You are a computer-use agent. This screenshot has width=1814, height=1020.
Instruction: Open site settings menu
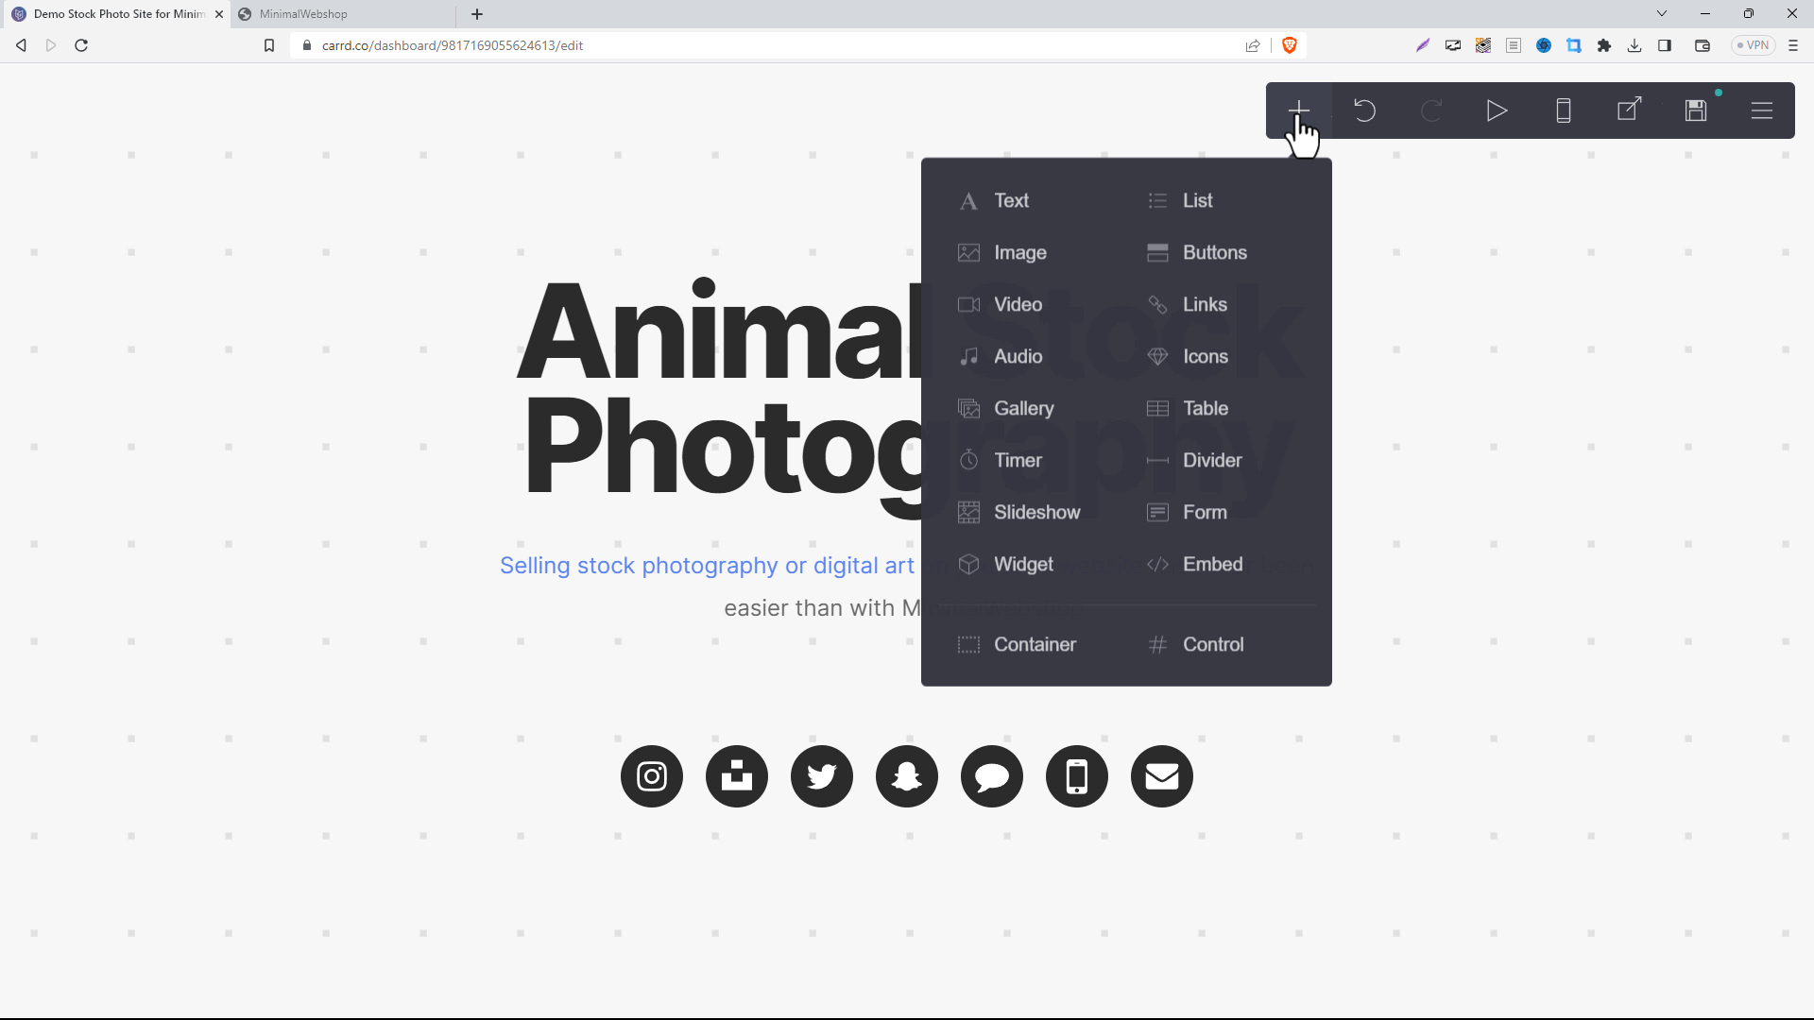[1768, 110]
